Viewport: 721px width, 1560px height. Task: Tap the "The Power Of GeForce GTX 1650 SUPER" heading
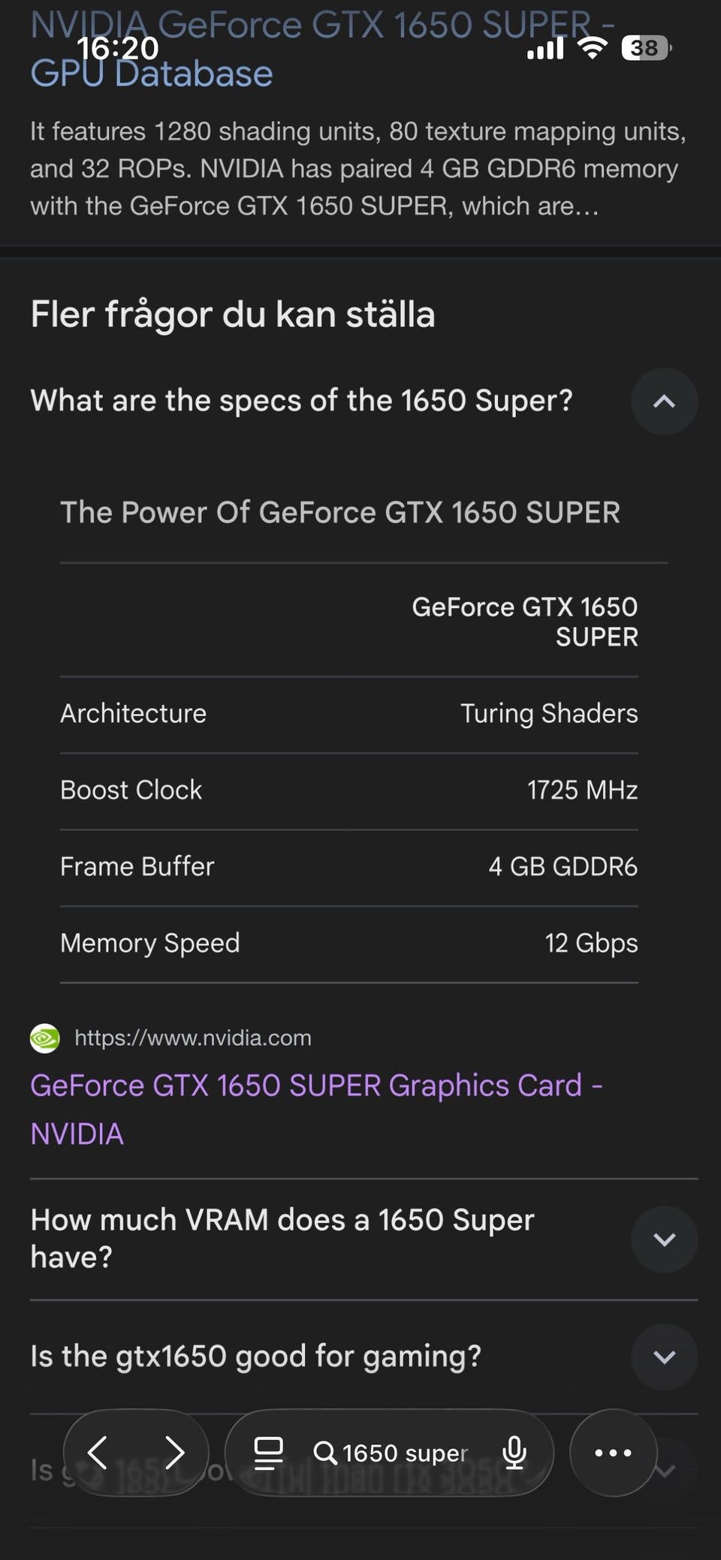(340, 513)
